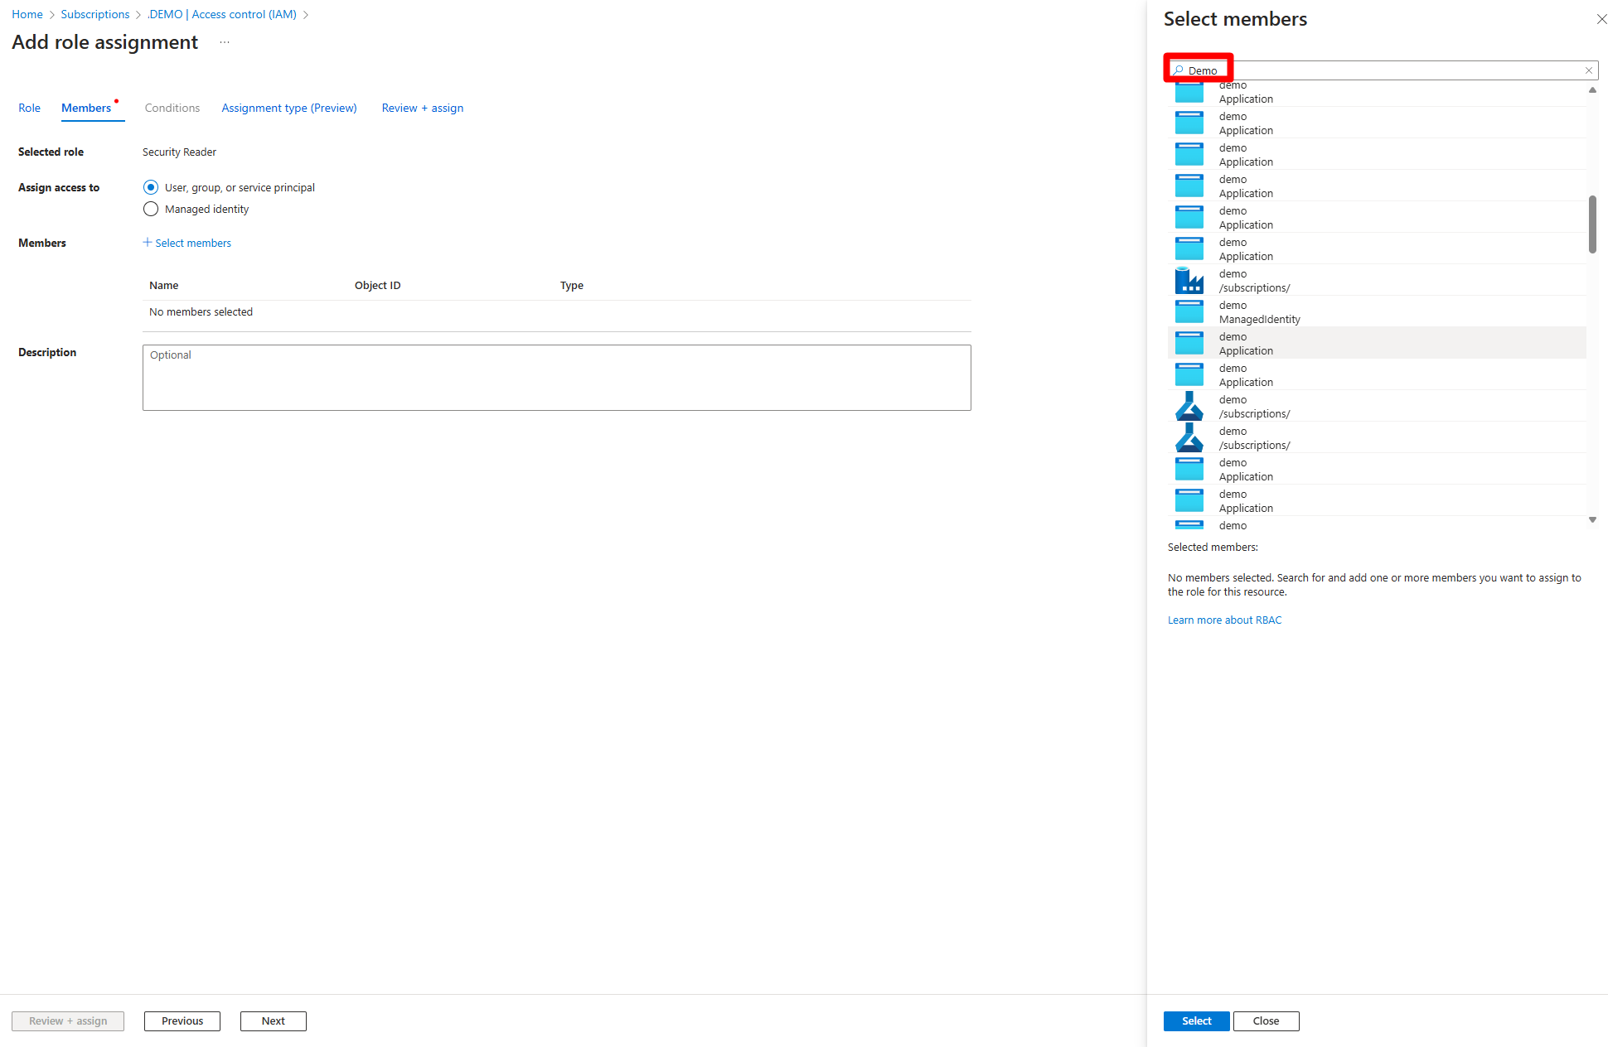Open Learn more about RBAC link
The image size is (1608, 1047).
click(1224, 620)
